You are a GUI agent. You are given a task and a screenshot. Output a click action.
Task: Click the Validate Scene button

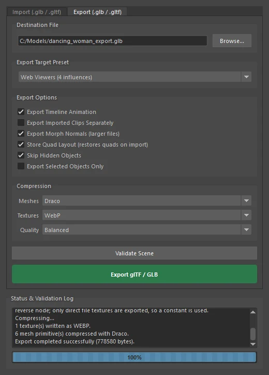pos(134,253)
